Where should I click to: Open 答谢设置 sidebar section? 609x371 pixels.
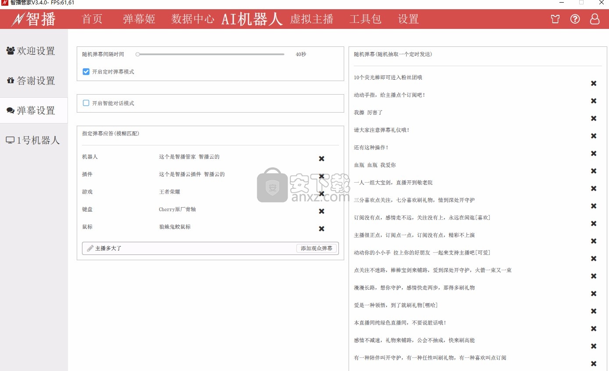(x=34, y=81)
